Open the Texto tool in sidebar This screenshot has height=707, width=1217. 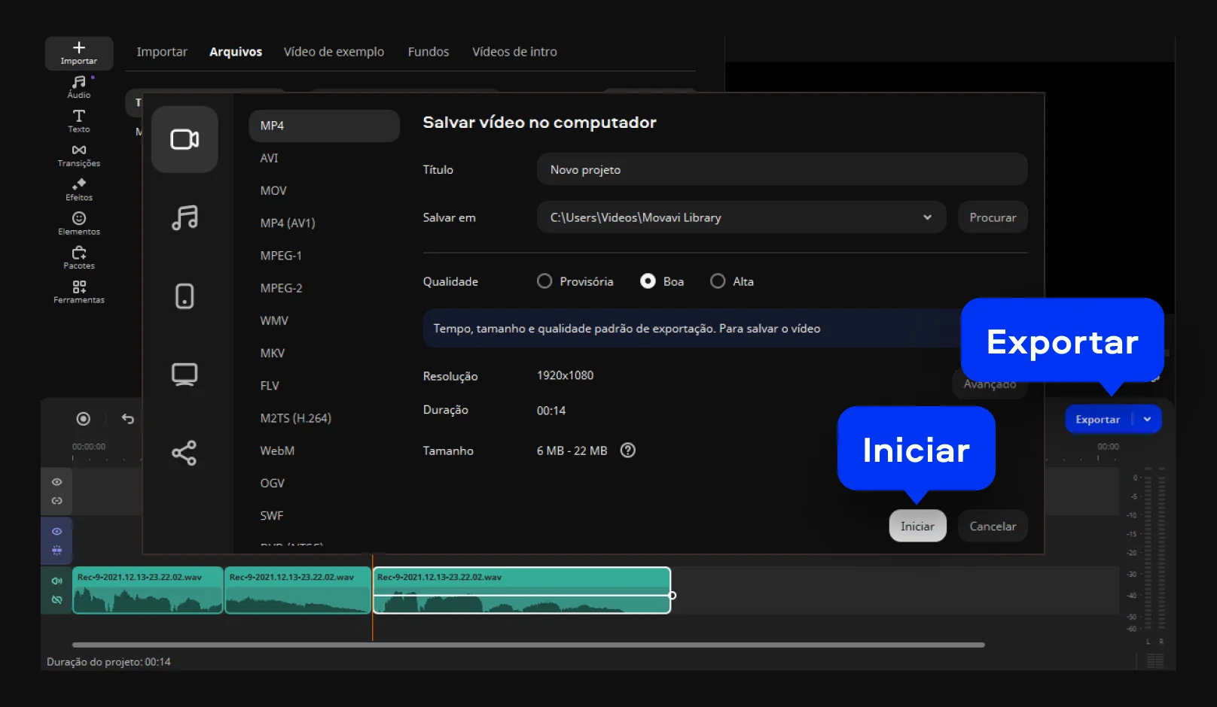(79, 120)
